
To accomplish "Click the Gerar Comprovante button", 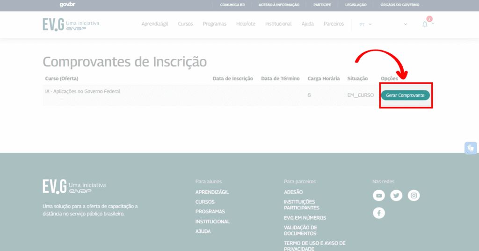I will click(405, 95).
